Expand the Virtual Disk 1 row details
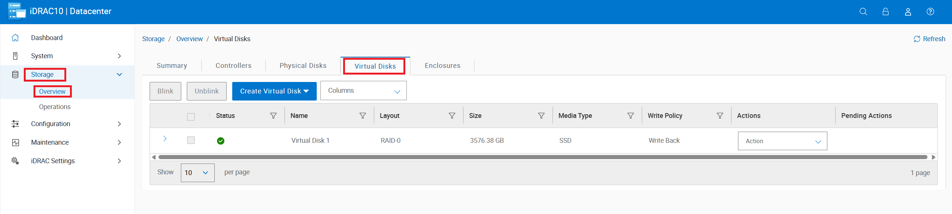 165,139
